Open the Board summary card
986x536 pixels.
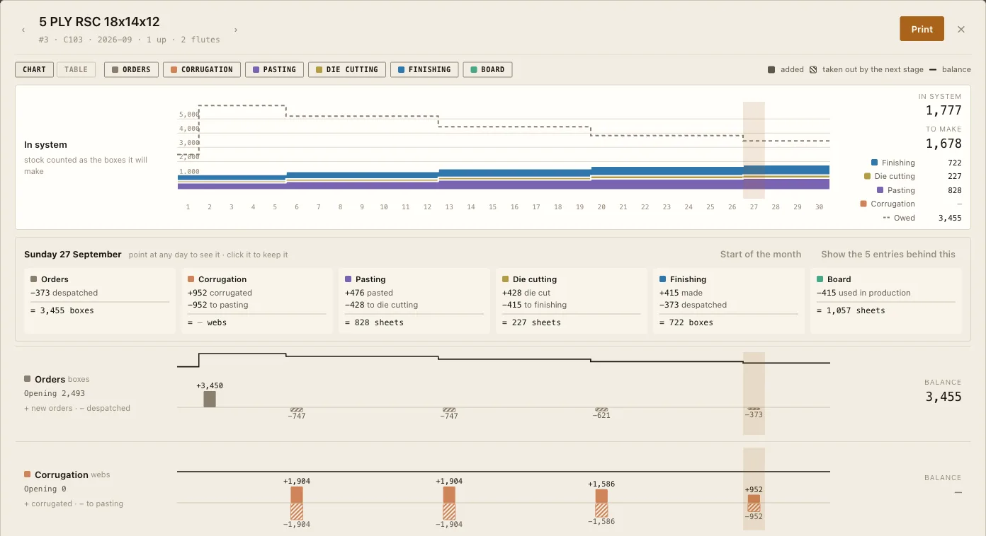coord(886,301)
